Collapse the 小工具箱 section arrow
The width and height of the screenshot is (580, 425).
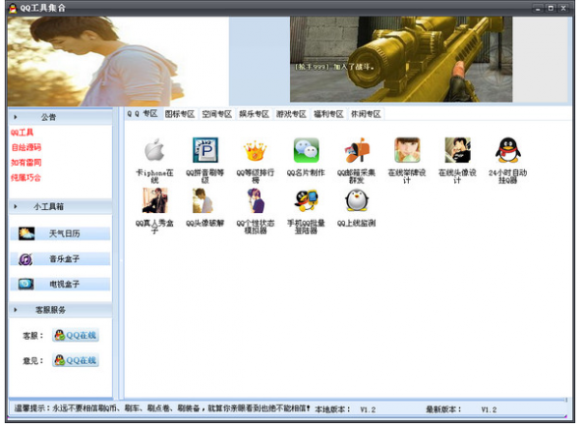(15, 206)
